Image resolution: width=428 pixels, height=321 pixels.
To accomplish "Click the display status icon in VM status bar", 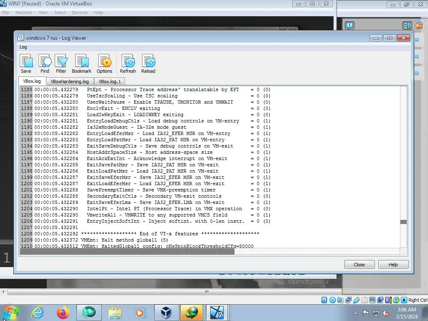I will (372, 300).
